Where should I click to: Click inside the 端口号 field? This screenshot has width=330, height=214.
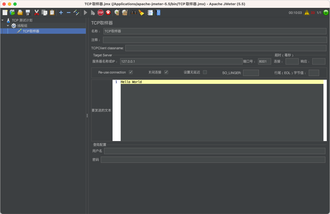pos(264,61)
